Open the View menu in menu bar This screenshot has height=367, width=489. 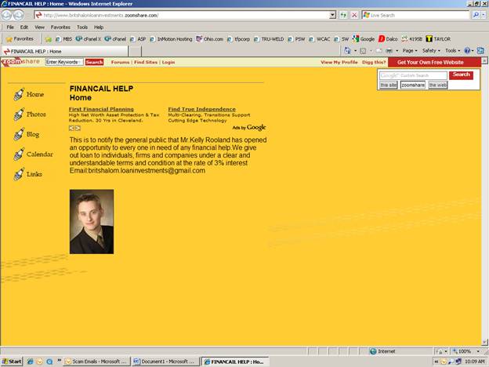click(x=39, y=27)
